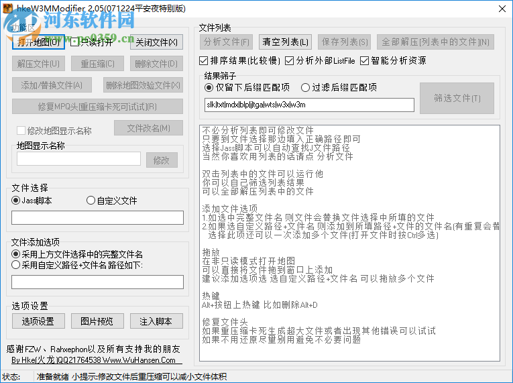Image resolution: width=513 pixels, height=383 pixels.
Task: Select 过滤后缀匹配项 radio button
Action: [x=339, y=87]
